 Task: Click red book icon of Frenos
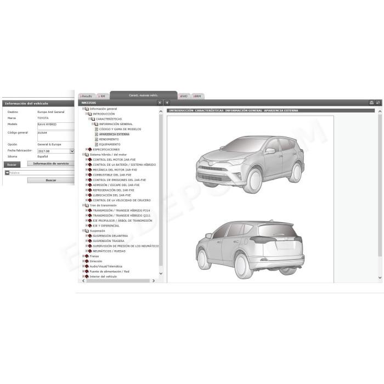[x=87, y=256]
